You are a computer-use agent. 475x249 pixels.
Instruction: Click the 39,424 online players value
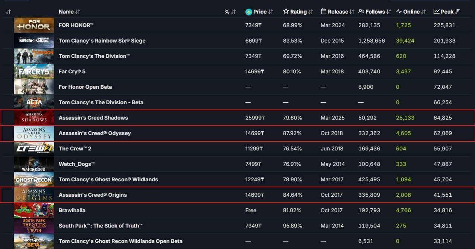tap(405, 41)
